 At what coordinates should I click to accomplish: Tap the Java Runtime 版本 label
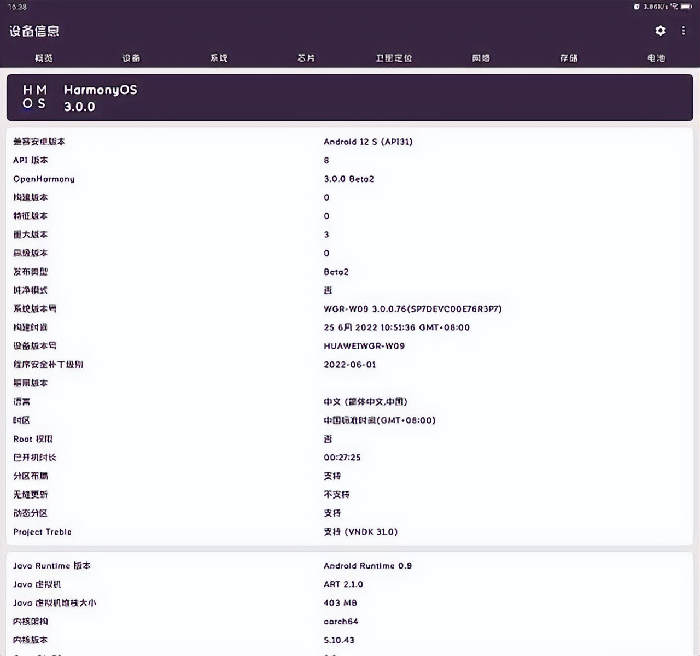click(x=52, y=566)
